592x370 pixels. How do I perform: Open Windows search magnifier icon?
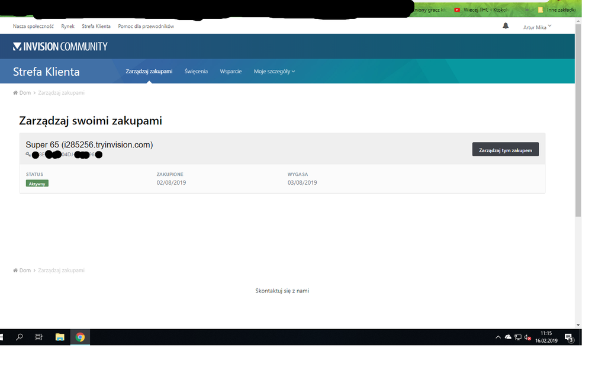(20, 337)
